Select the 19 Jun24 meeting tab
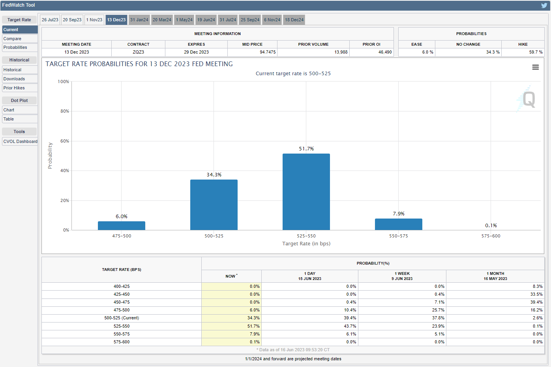 pos(206,20)
